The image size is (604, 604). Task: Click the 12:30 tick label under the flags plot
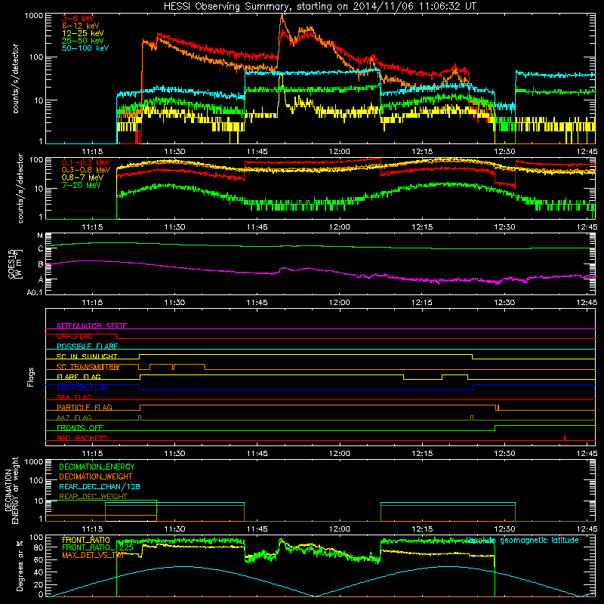(x=504, y=454)
